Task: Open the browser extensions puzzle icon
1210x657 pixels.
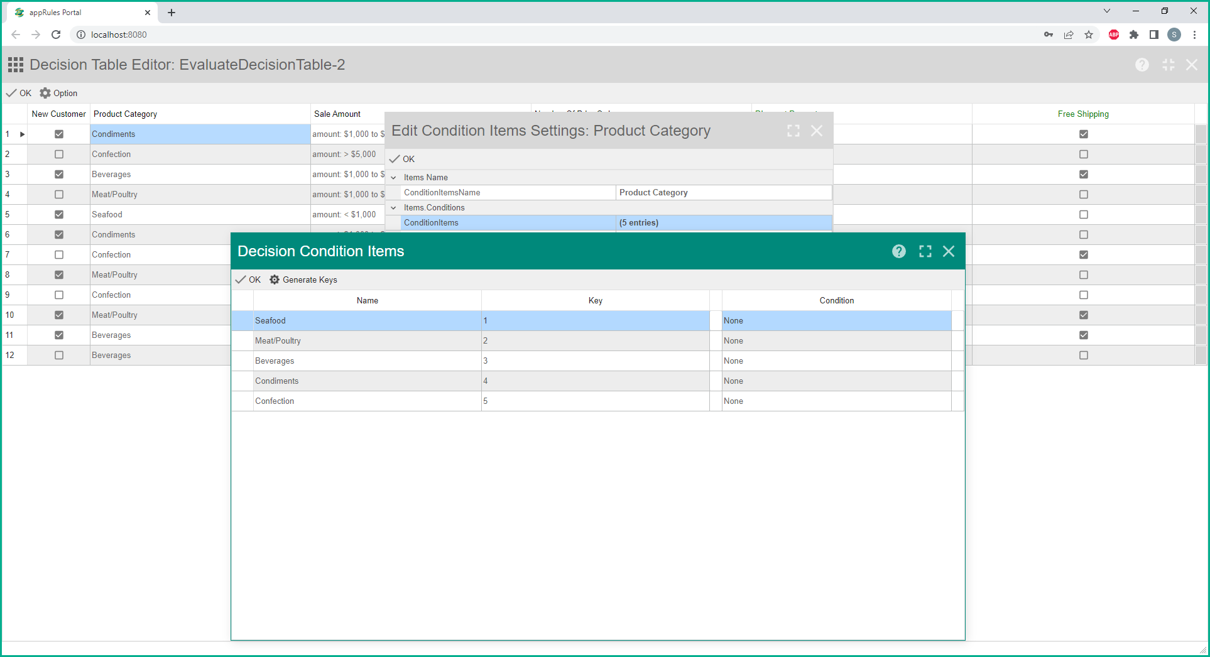Action: click(x=1134, y=35)
